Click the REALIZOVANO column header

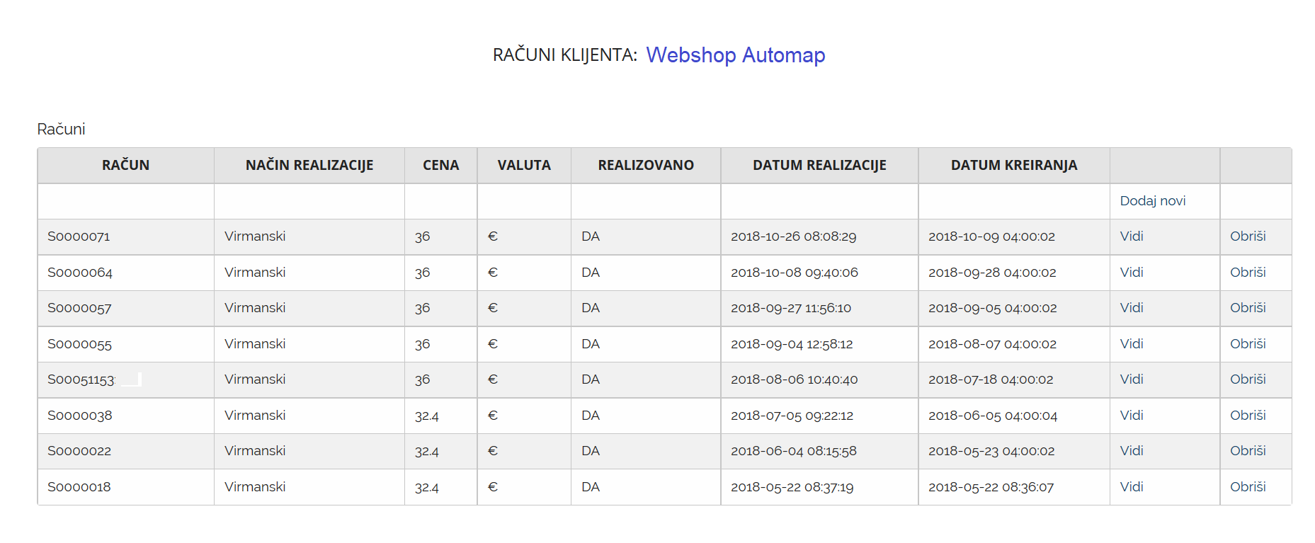(646, 166)
